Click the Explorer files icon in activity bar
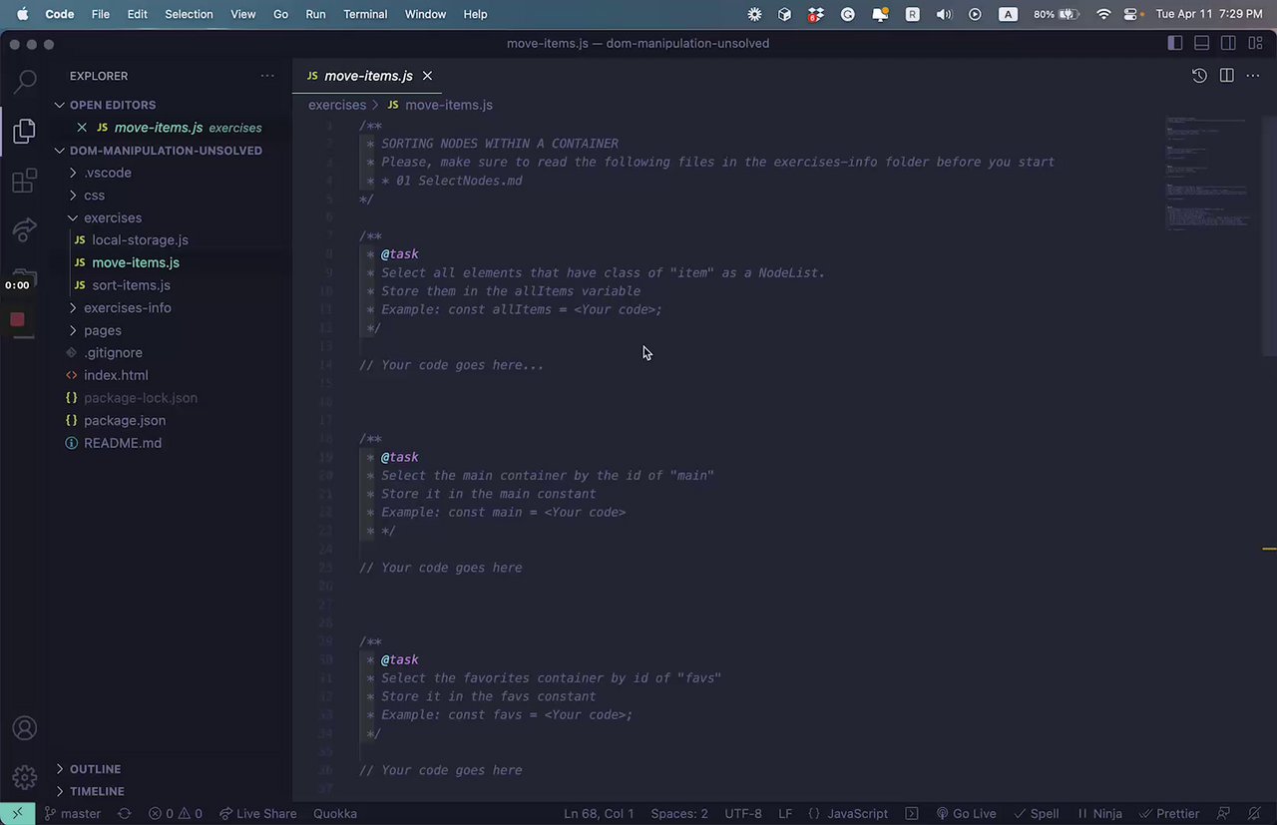 pos(25,131)
